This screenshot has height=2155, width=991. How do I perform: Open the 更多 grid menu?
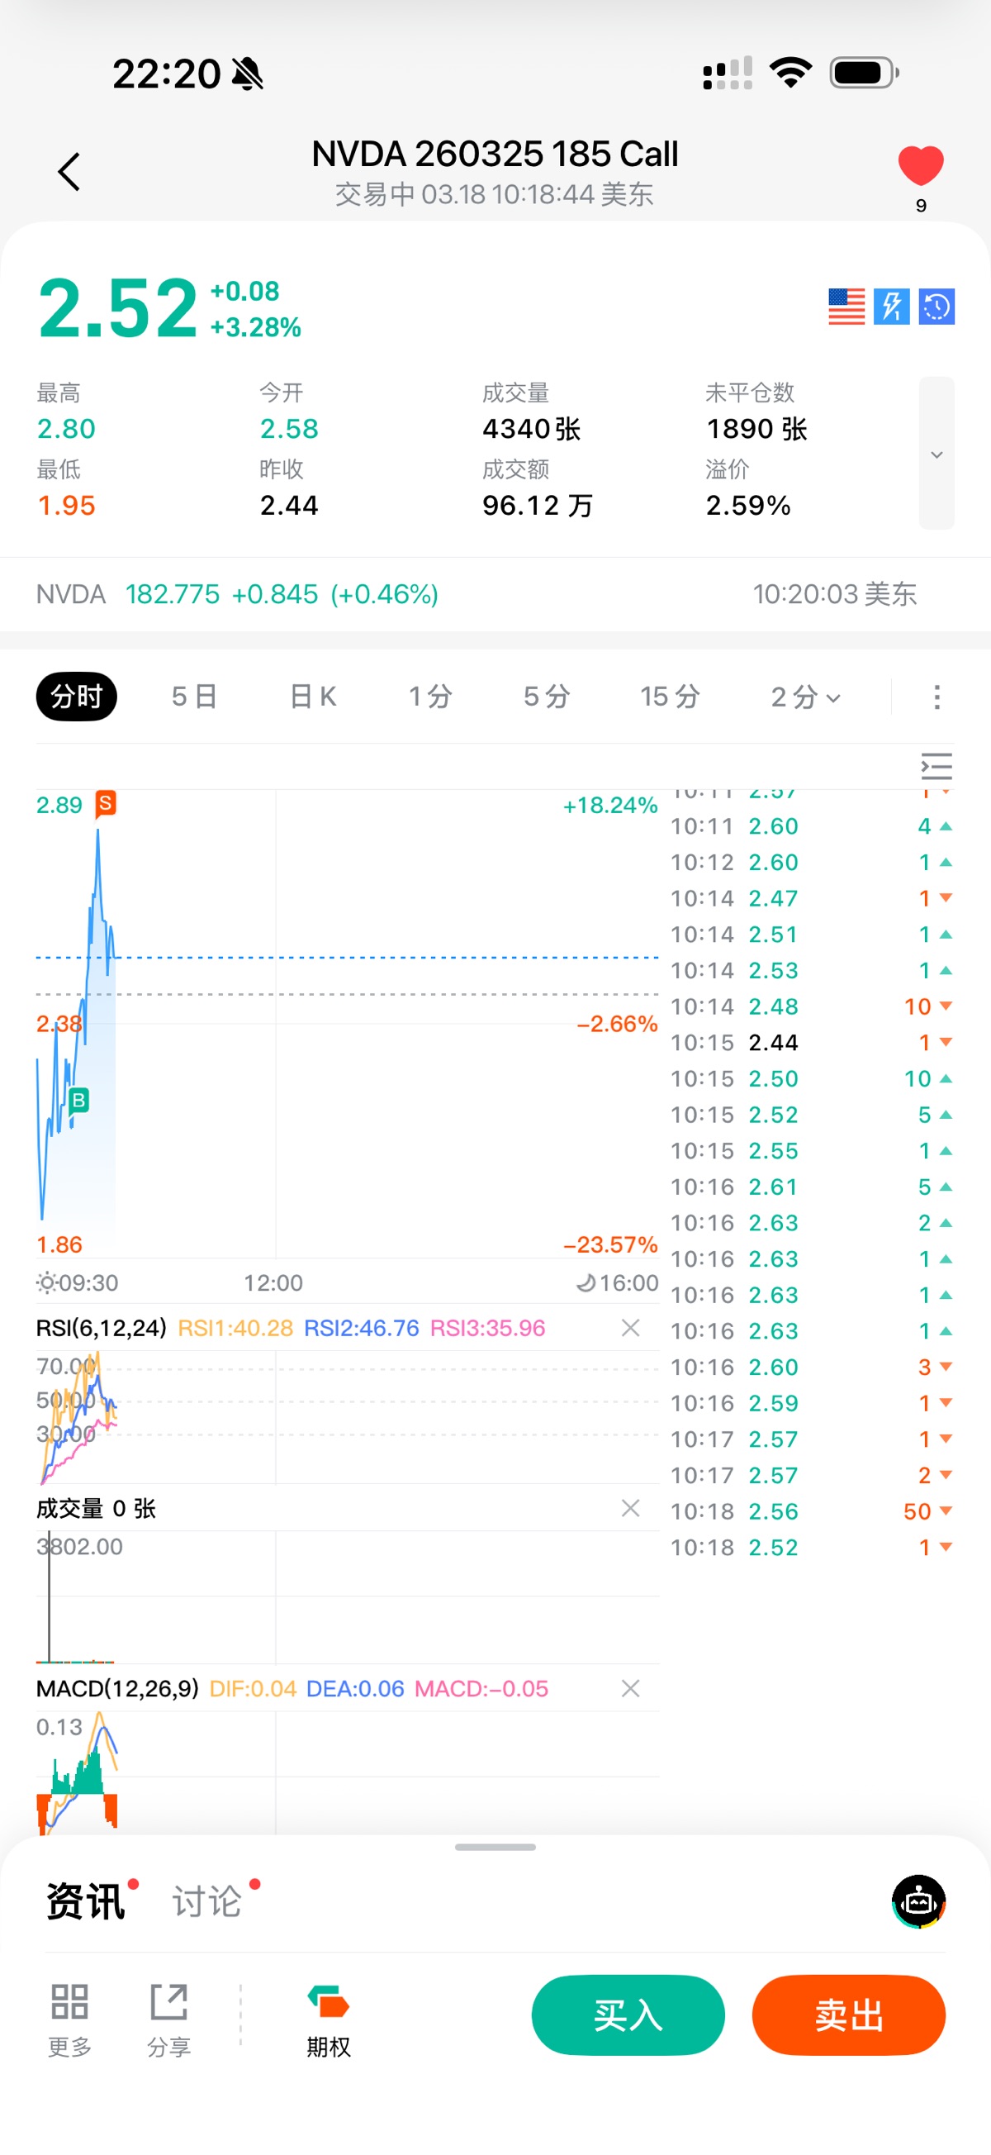69,2019
